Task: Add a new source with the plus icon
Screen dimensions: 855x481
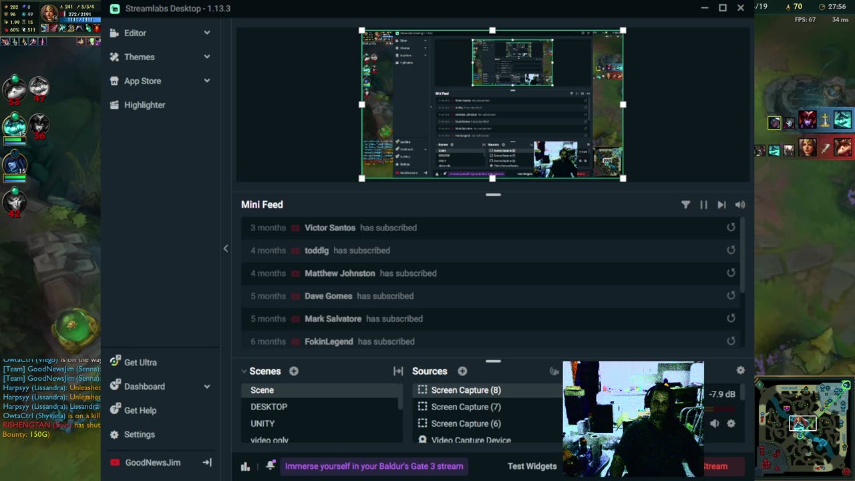Action: [462, 371]
